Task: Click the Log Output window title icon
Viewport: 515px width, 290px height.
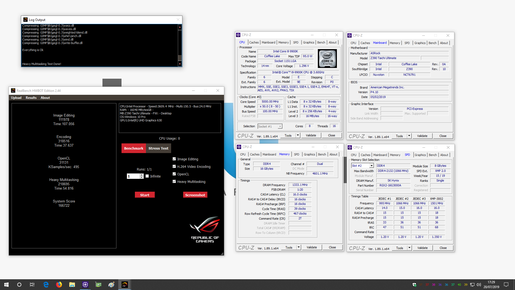Action: click(25, 20)
